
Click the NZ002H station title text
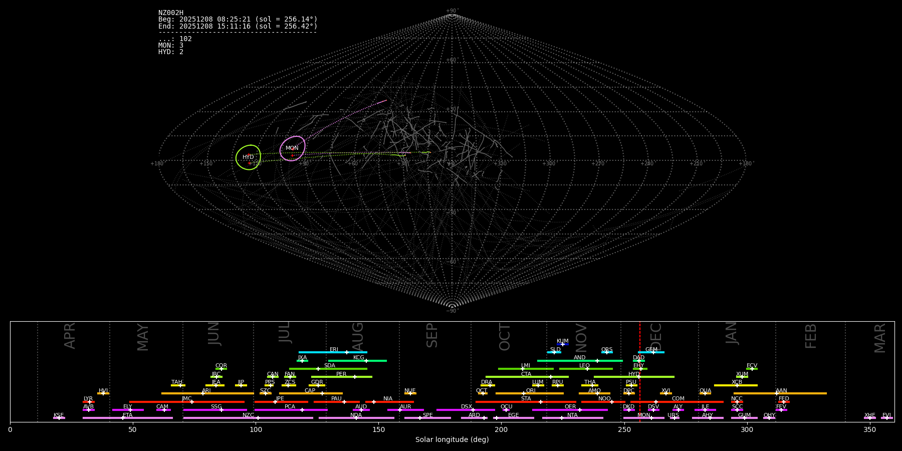(171, 13)
